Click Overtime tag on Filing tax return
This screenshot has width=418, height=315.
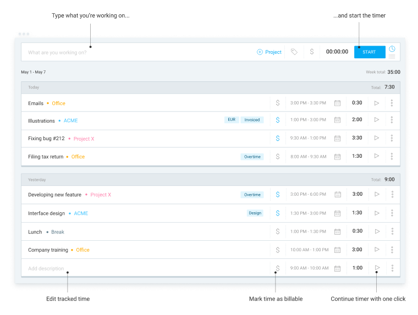click(252, 157)
